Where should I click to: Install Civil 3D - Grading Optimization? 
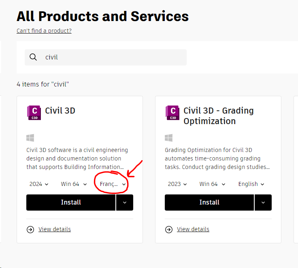209,203
